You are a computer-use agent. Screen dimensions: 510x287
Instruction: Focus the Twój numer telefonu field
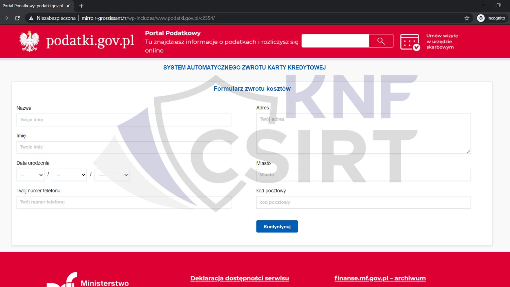[x=124, y=202]
